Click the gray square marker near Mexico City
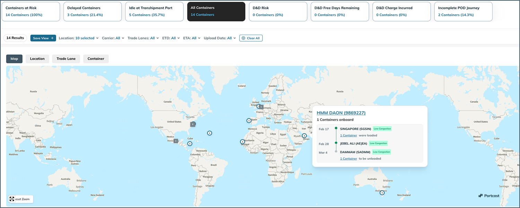Viewport: 520px width, 208px height. 176,141
